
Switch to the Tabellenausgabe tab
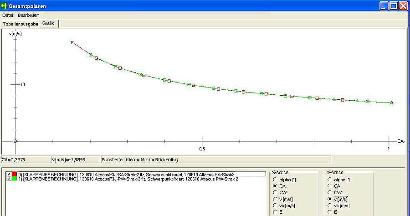click(20, 23)
